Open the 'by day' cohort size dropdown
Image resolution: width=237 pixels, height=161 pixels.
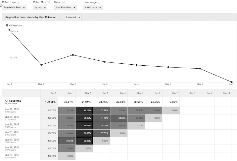40,7
